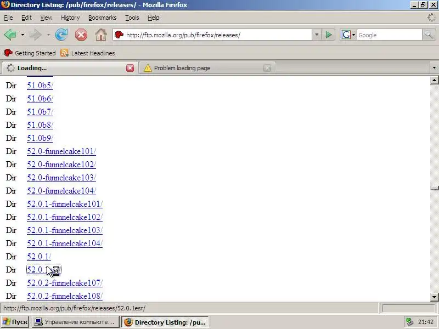Viewport: 439px width, 329px height.
Task: Open the Пуск start menu
Action: coord(15,322)
